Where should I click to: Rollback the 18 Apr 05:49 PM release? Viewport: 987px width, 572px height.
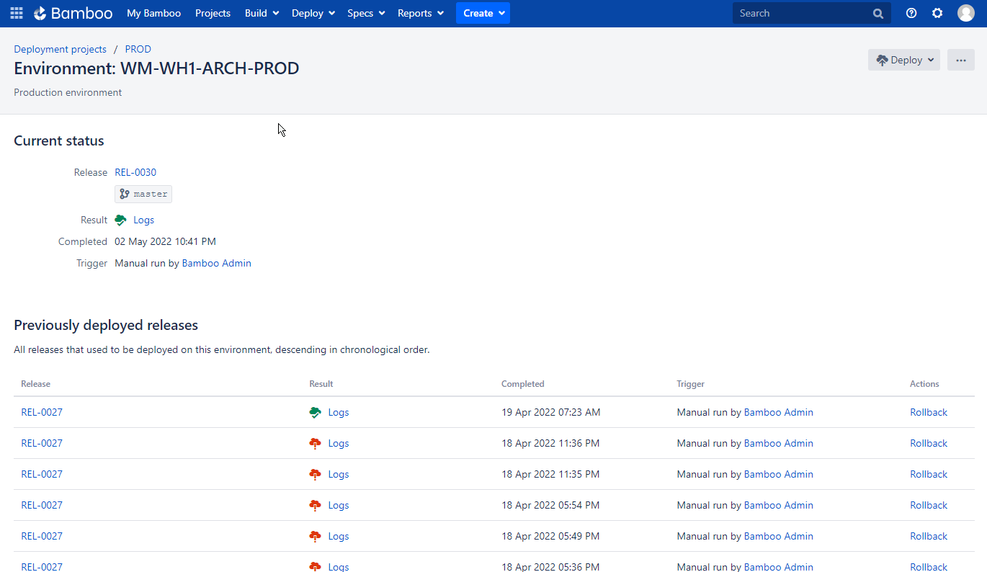coord(929,537)
